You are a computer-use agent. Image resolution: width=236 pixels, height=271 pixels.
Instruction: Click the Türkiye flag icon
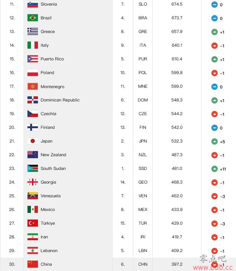33,223
